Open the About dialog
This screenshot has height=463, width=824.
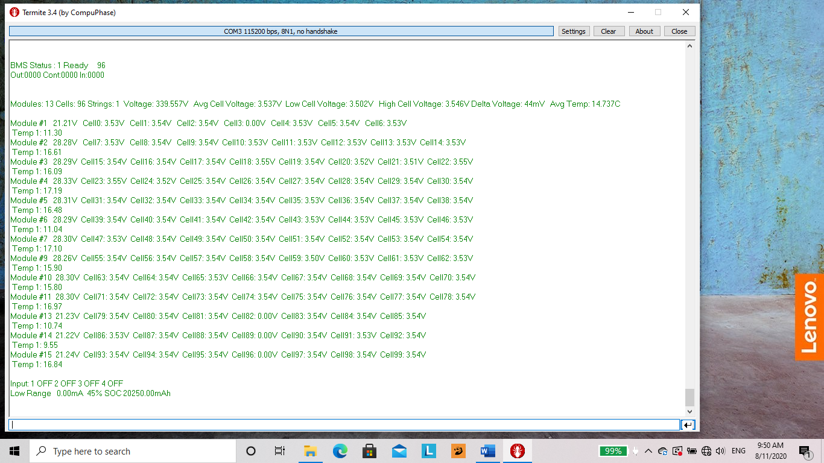(644, 31)
